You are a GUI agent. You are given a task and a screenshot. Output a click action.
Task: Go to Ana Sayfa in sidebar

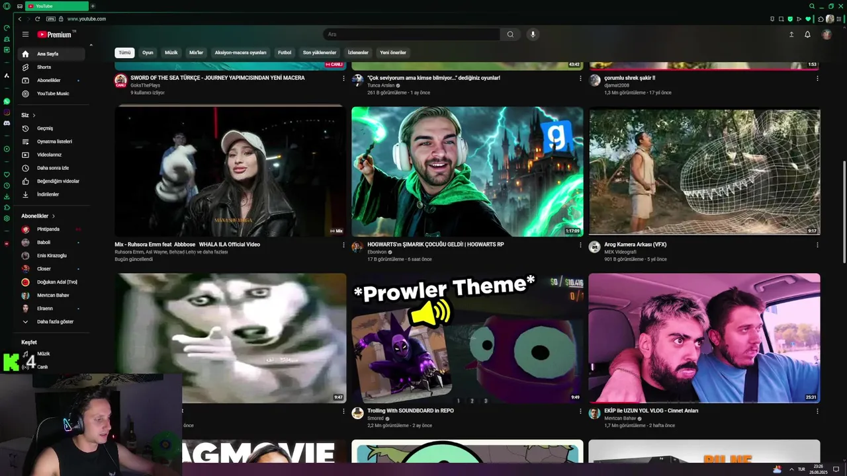[52, 54]
